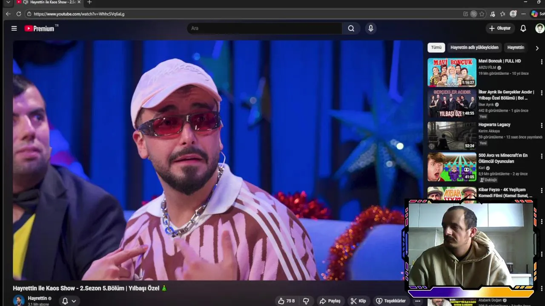
Task: Select the Hayrettin filter chip
Action: click(516, 48)
